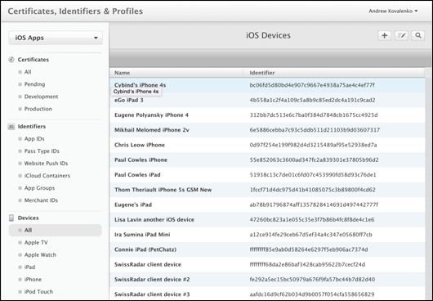Click the edit pencil icon

click(401, 36)
